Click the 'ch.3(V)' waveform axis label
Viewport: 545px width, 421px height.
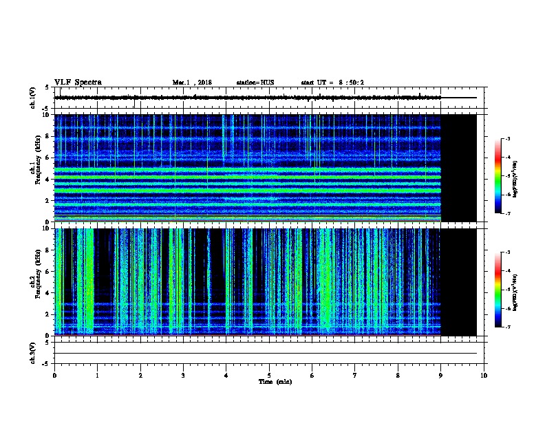click(x=33, y=353)
